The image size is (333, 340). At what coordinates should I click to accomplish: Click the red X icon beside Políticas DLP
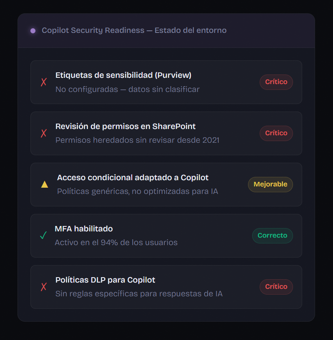44,287
